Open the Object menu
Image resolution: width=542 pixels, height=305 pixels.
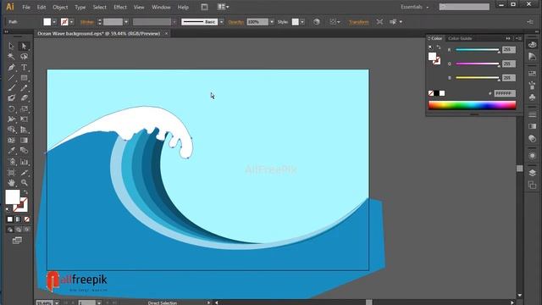(60, 7)
